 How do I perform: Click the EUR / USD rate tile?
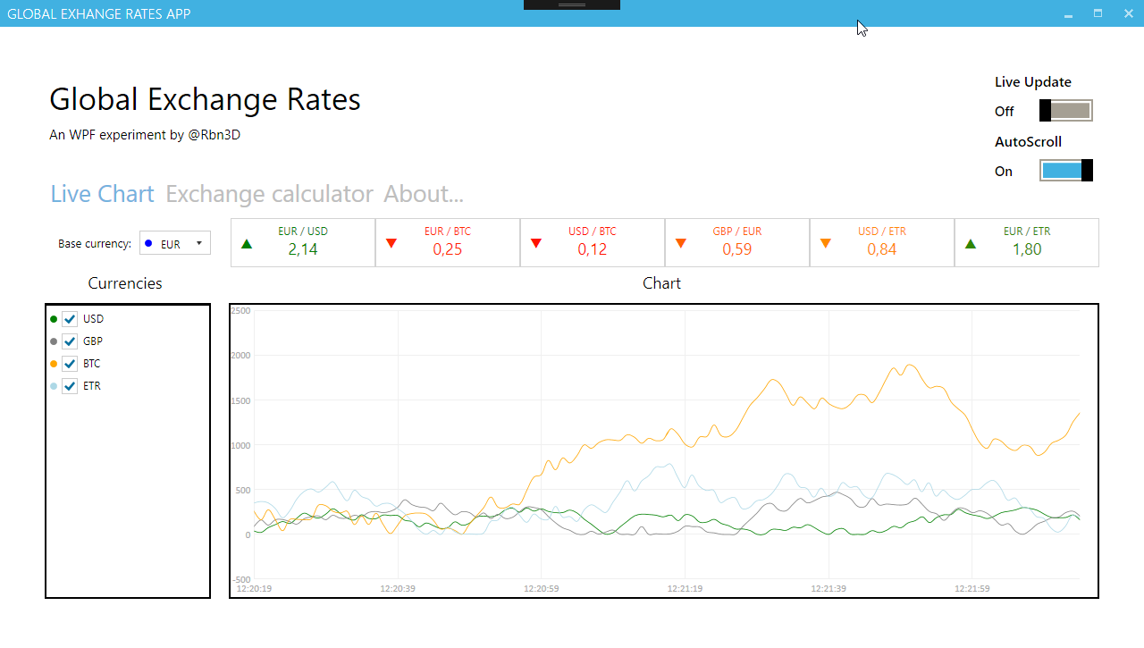(303, 242)
